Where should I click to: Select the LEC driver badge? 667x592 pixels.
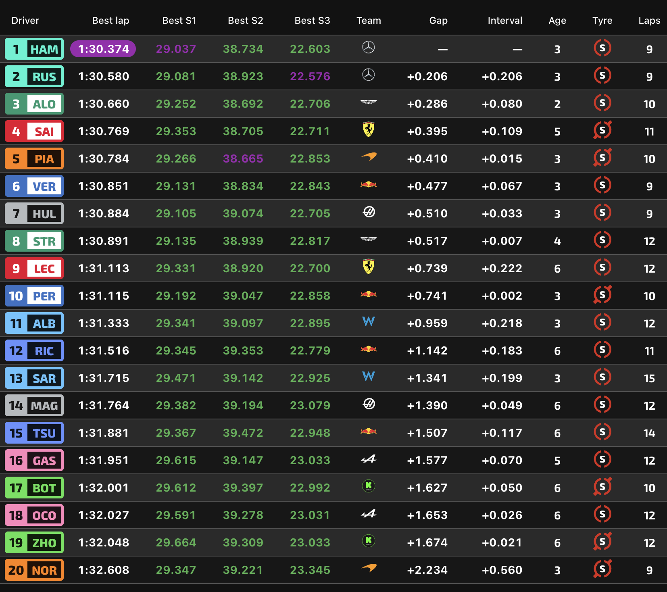coord(34,269)
